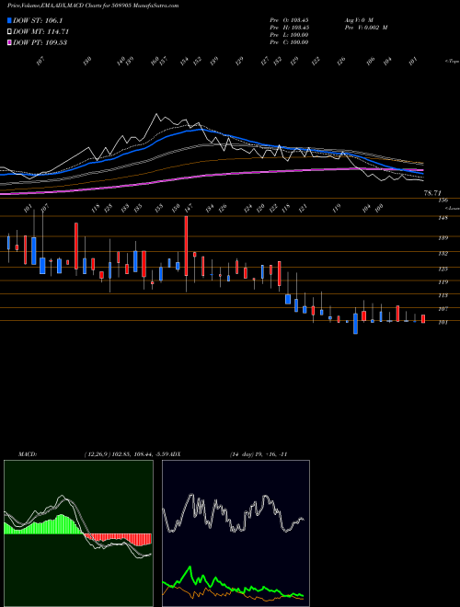Click the 125 price axis label

[443, 269]
